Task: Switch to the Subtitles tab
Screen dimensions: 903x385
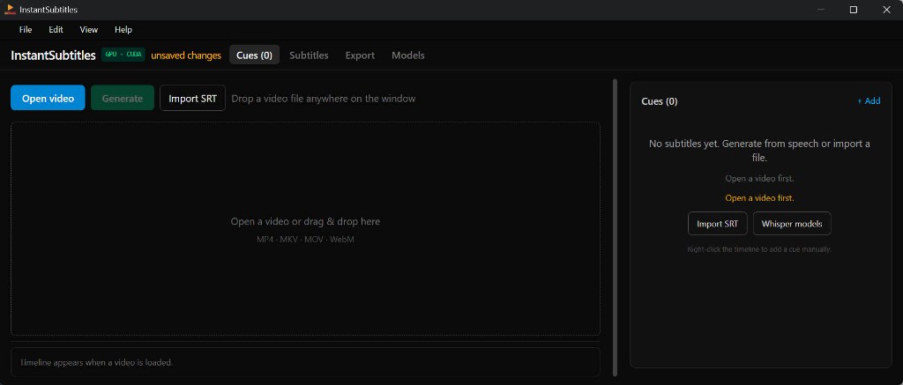Action: click(309, 56)
